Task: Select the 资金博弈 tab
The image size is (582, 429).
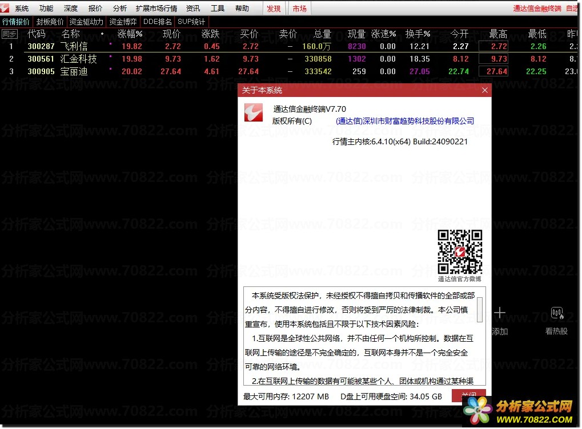Action: tap(123, 22)
